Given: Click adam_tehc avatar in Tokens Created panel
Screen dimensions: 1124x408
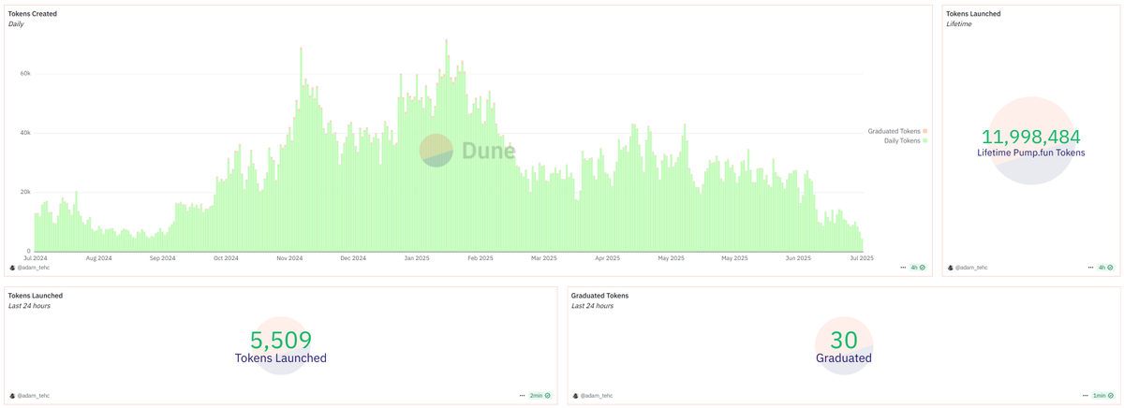Looking at the screenshot, I should 12,268.
